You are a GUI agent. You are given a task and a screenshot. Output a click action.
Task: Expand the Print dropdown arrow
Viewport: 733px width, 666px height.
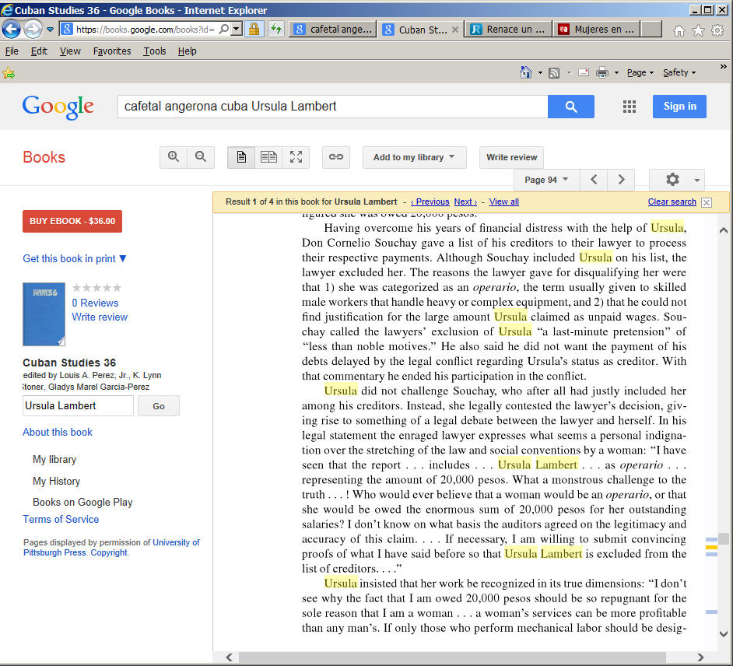[616, 73]
